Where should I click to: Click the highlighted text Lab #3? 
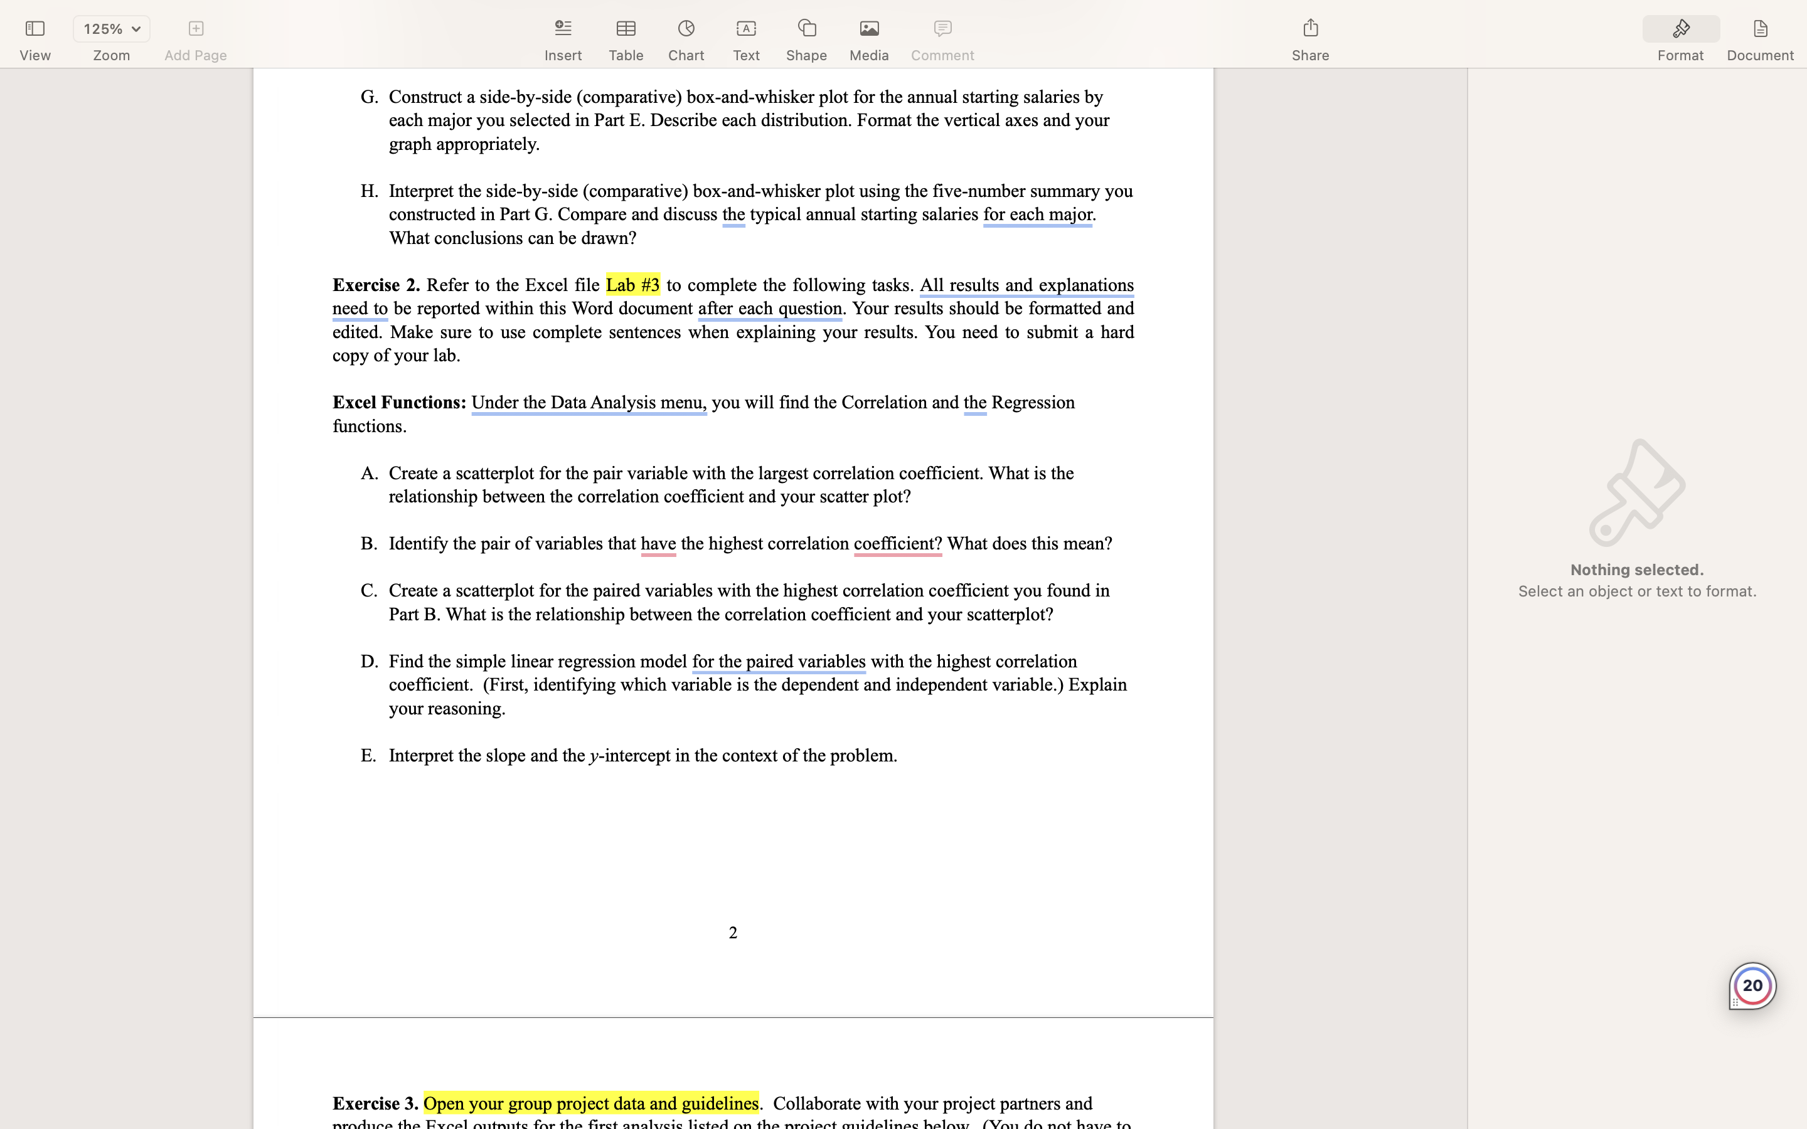632,285
